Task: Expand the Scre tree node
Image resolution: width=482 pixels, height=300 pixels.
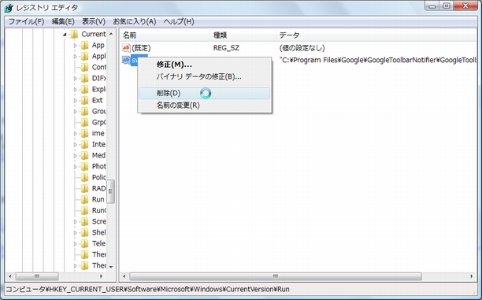Action: coord(75,222)
